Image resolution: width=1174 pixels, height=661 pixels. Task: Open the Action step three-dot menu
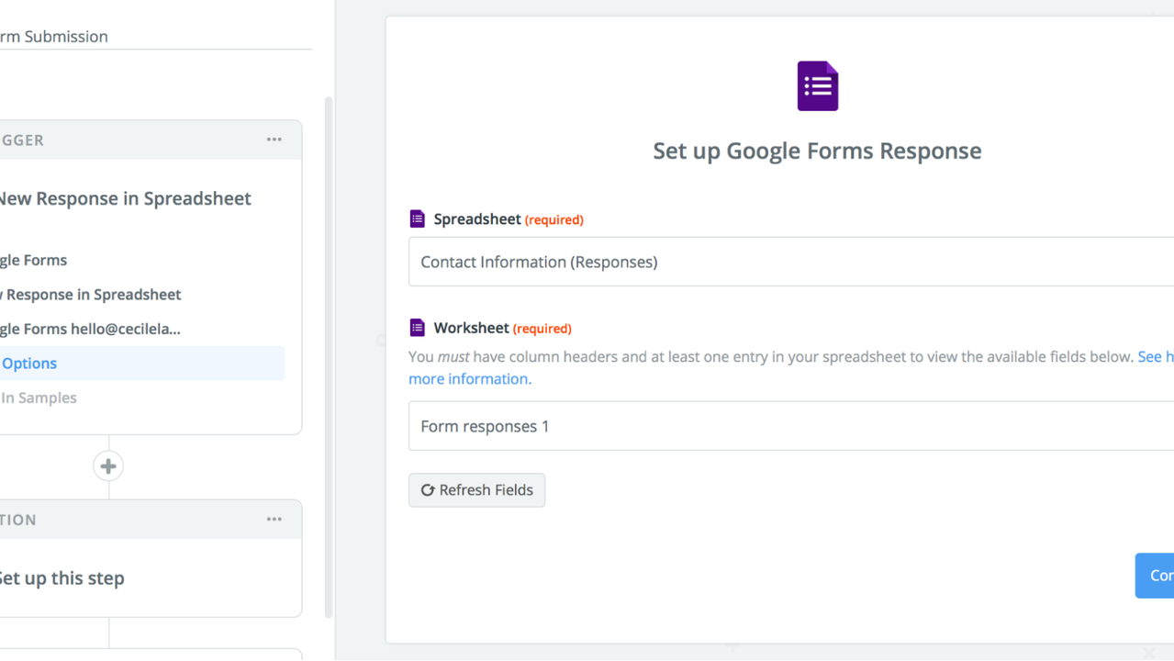pos(274,520)
